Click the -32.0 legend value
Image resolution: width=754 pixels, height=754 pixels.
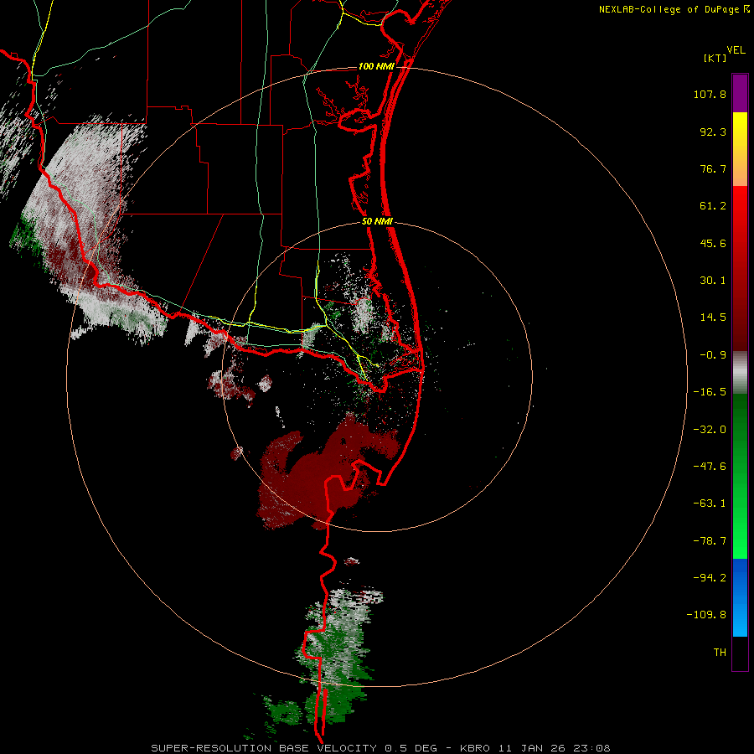click(710, 430)
